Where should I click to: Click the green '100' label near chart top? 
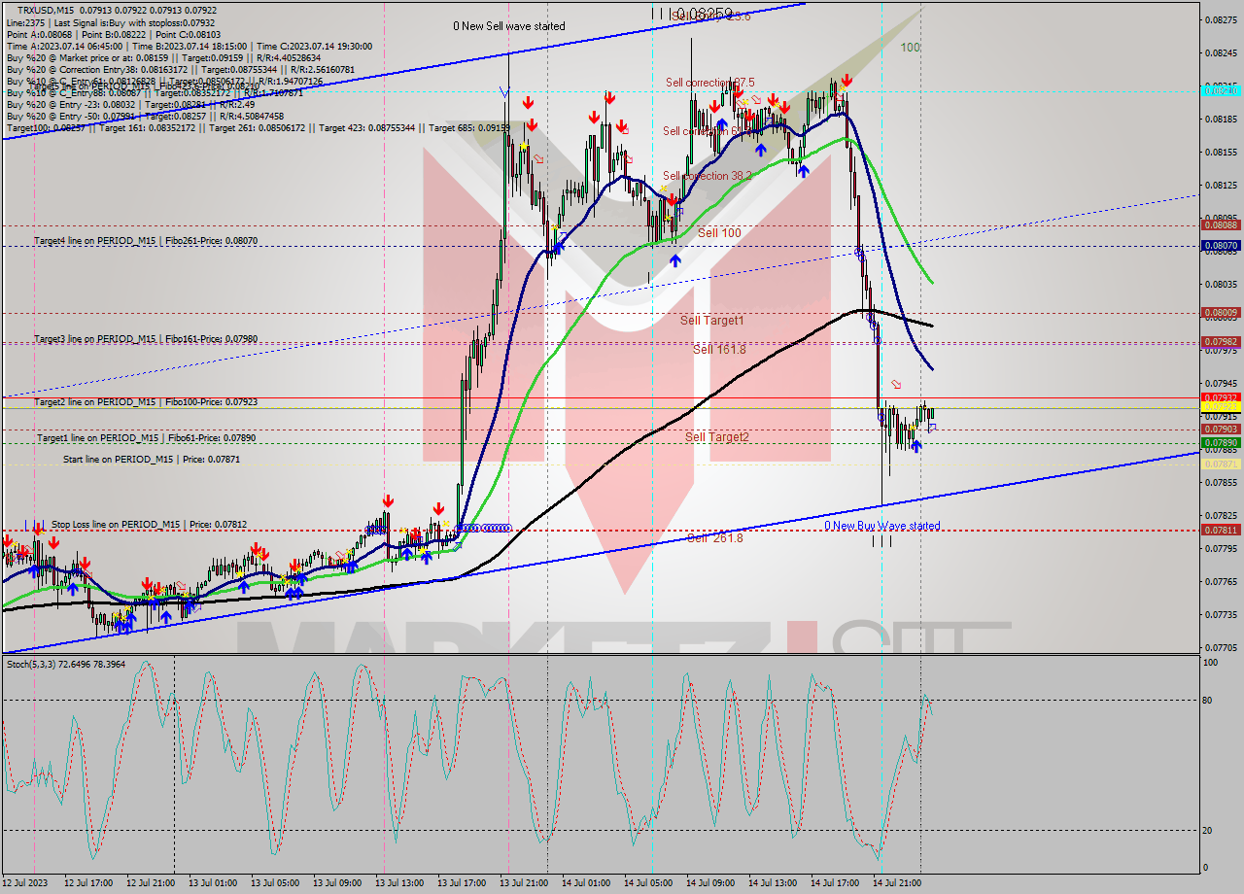[x=910, y=47]
